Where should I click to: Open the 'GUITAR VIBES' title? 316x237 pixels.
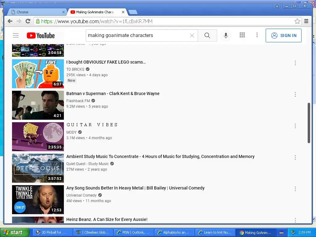[x=92, y=125]
